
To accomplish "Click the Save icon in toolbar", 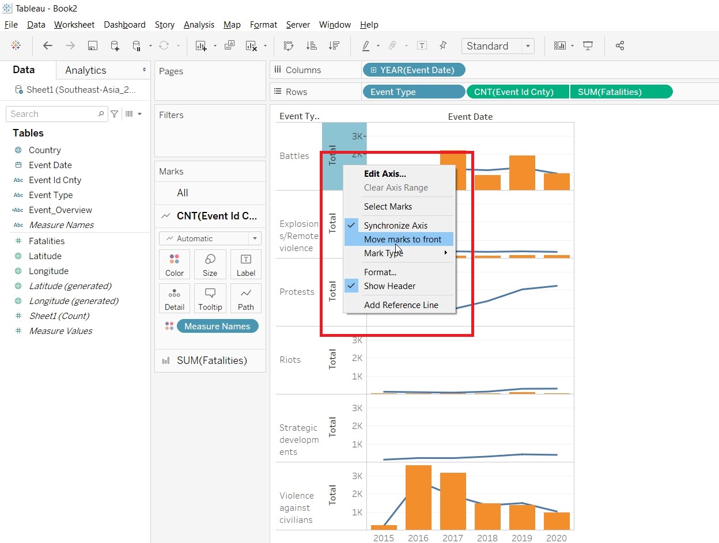I will pos(92,46).
